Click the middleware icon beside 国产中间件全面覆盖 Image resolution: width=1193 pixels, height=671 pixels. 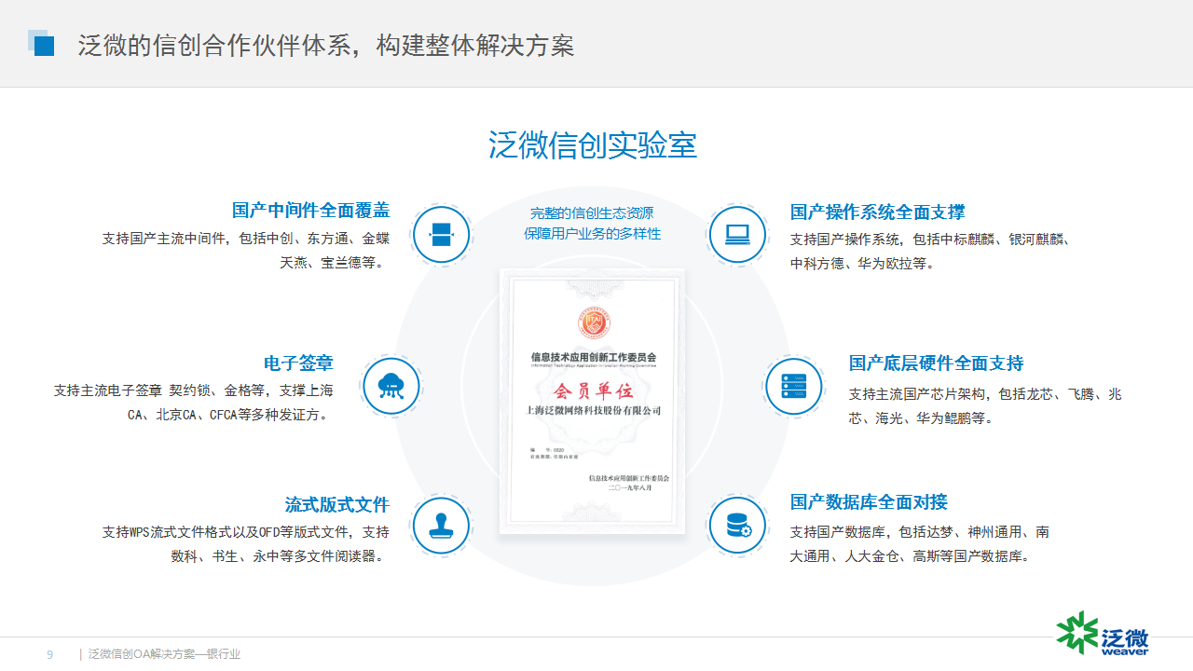(x=441, y=234)
